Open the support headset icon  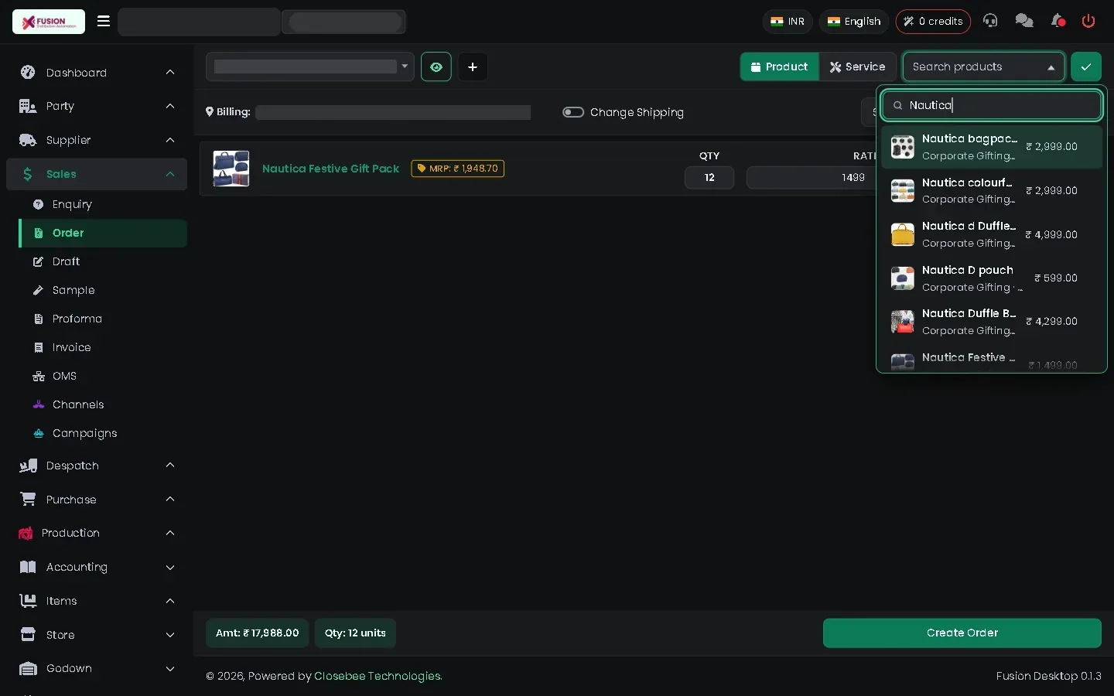tap(990, 21)
